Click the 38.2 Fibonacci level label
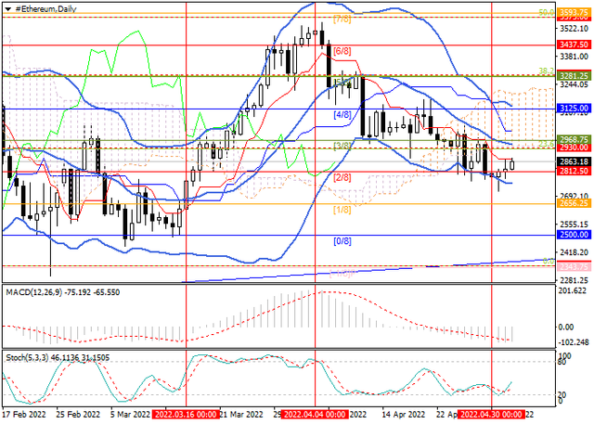 547,71
